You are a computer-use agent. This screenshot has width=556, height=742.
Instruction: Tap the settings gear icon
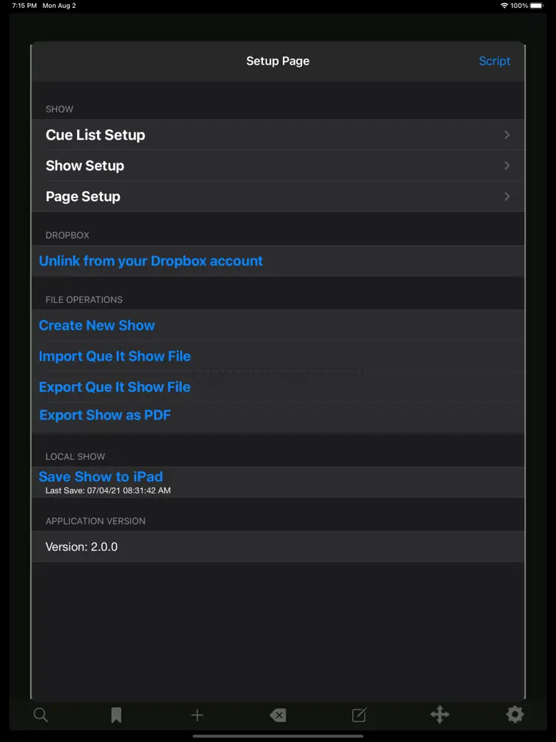click(515, 715)
